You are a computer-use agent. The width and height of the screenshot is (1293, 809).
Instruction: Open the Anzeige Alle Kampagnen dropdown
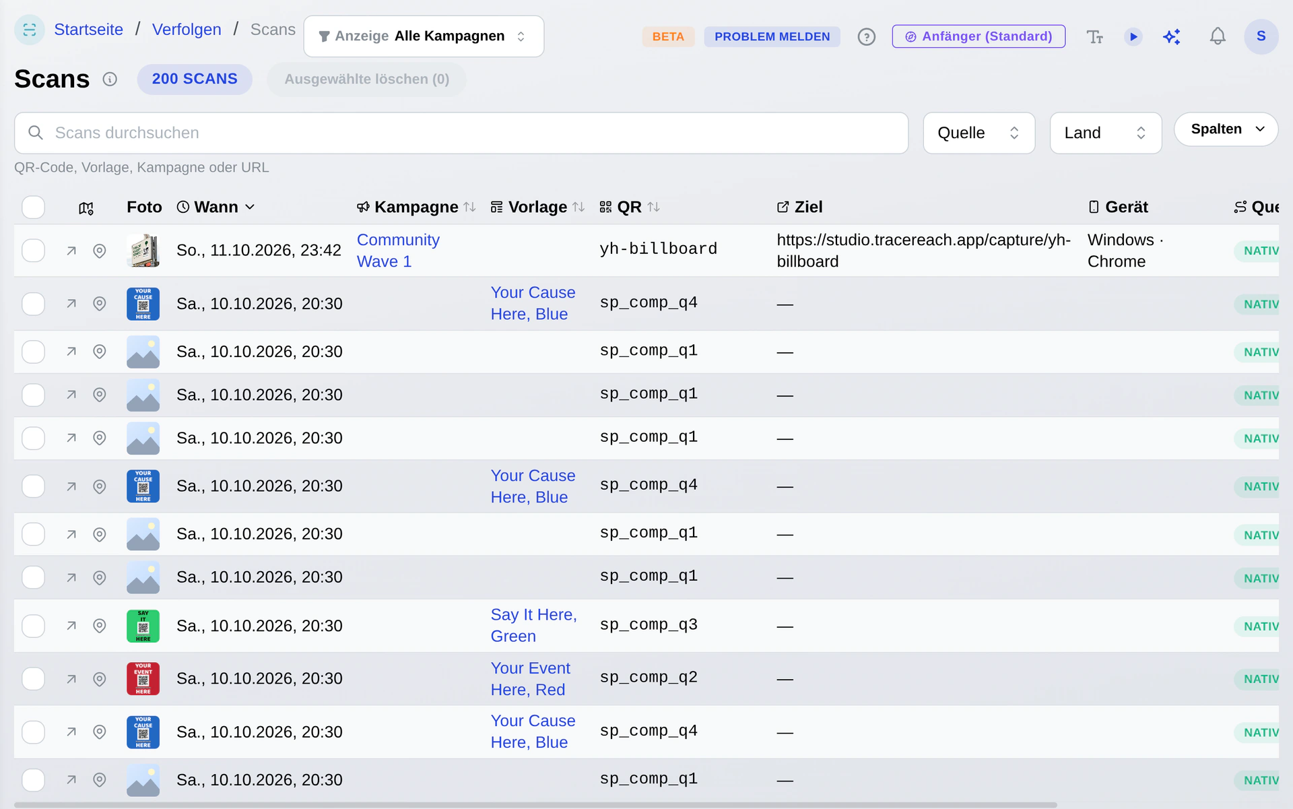click(x=424, y=36)
